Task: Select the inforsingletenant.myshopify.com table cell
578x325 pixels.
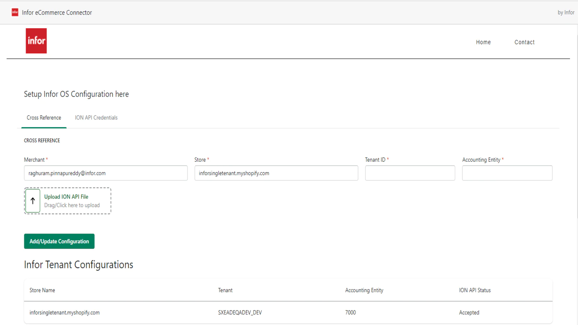Action: coord(65,313)
